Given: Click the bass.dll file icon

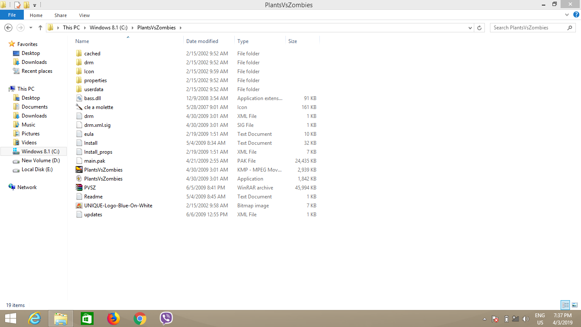Looking at the screenshot, I should 79,98.
